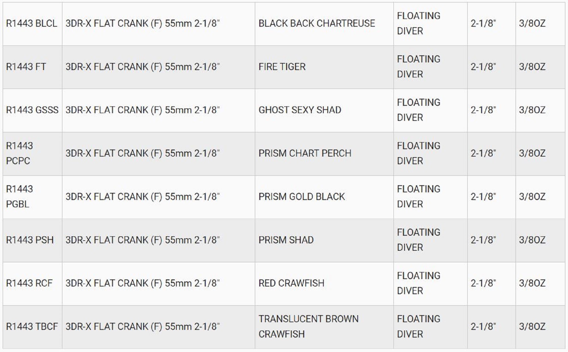Select the PRISM SHAD color cell
The height and width of the screenshot is (352, 568).
pyautogui.click(x=286, y=240)
